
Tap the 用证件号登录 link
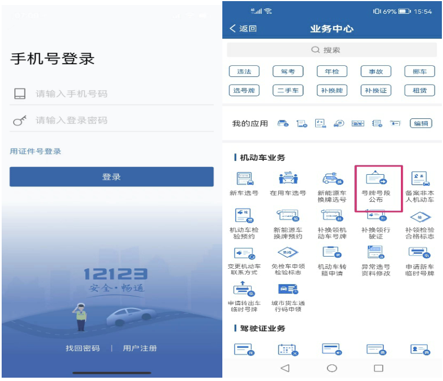click(x=35, y=152)
